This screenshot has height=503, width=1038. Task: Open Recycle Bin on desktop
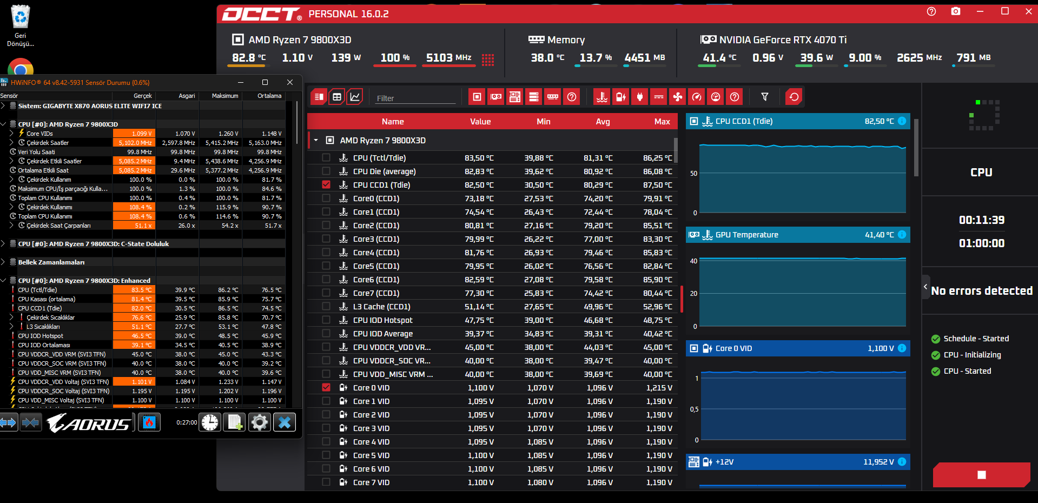(x=21, y=26)
